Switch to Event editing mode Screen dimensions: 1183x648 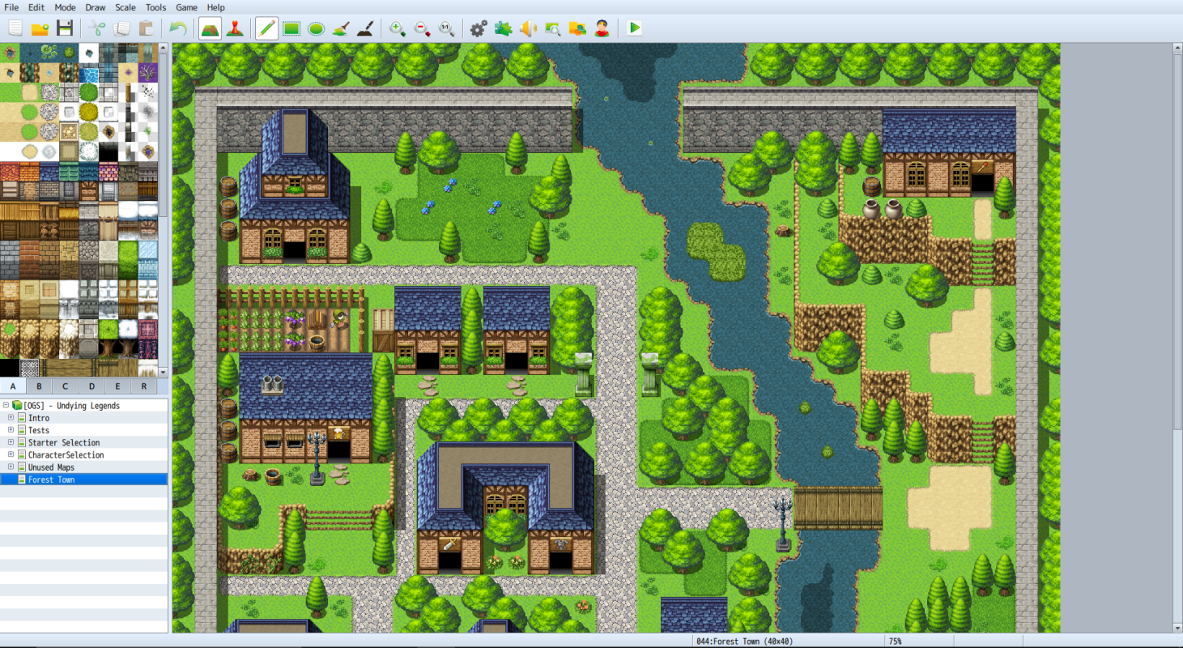(x=235, y=28)
